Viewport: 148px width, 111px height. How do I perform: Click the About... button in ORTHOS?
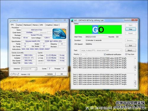(131, 50)
